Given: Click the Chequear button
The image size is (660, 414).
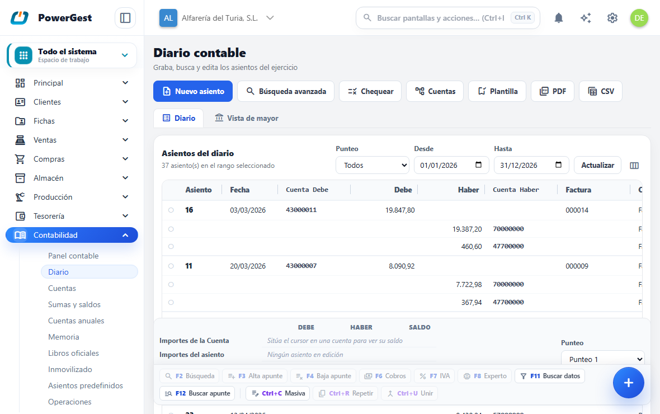Looking at the screenshot, I should 370,91.
